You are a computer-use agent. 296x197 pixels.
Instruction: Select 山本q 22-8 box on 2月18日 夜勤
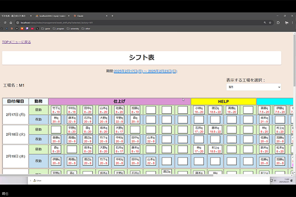[x=151, y=140]
